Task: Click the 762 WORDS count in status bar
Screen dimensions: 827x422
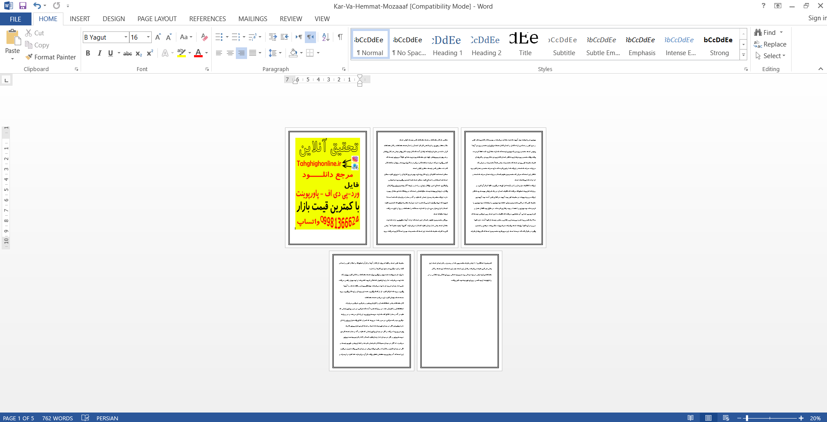Action: (57, 418)
